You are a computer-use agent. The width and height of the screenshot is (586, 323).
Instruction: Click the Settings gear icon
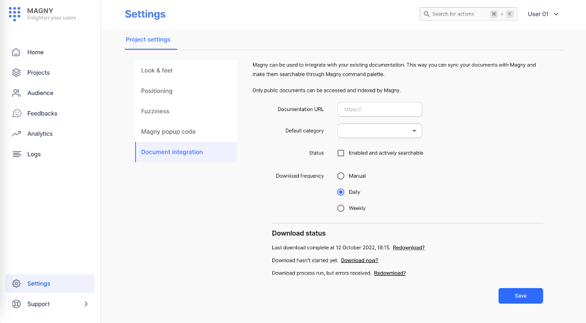[x=16, y=284]
